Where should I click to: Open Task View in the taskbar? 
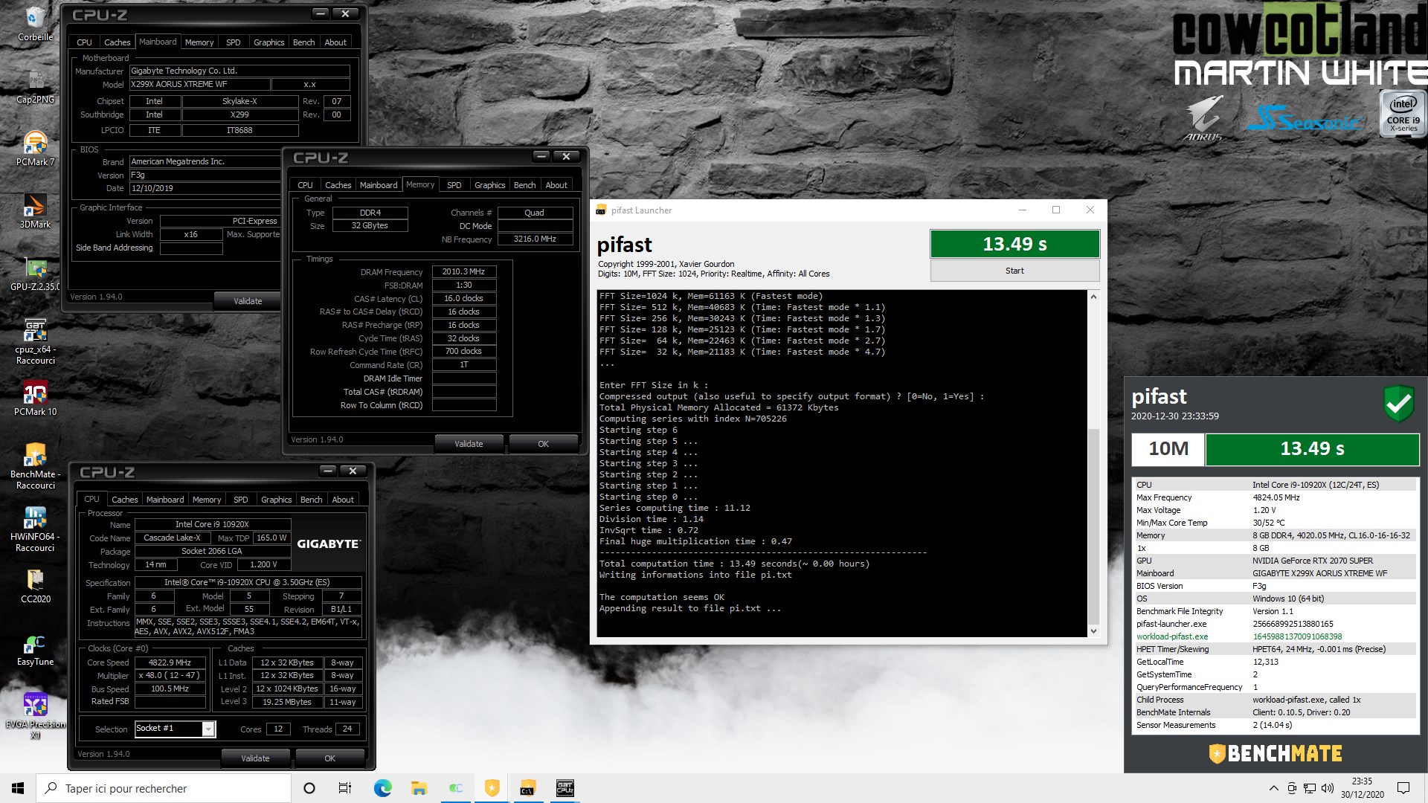click(345, 788)
